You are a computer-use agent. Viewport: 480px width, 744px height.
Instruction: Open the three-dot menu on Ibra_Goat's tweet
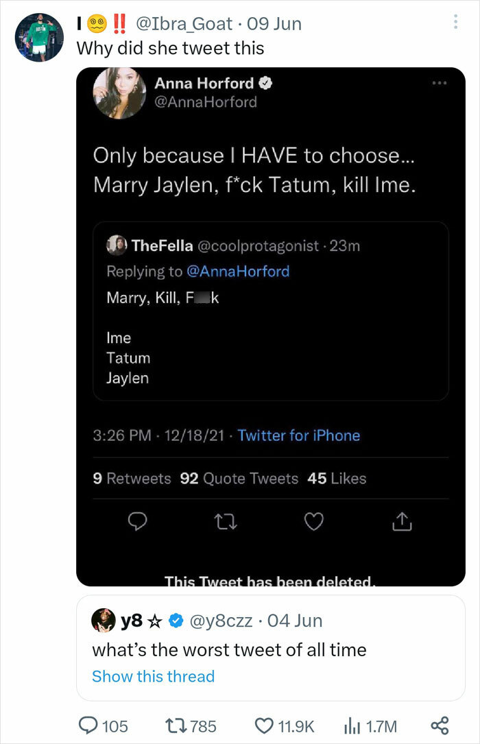[x=456, y=23]
